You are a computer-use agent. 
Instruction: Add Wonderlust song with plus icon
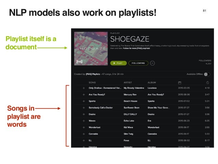[x=84, y=127]
